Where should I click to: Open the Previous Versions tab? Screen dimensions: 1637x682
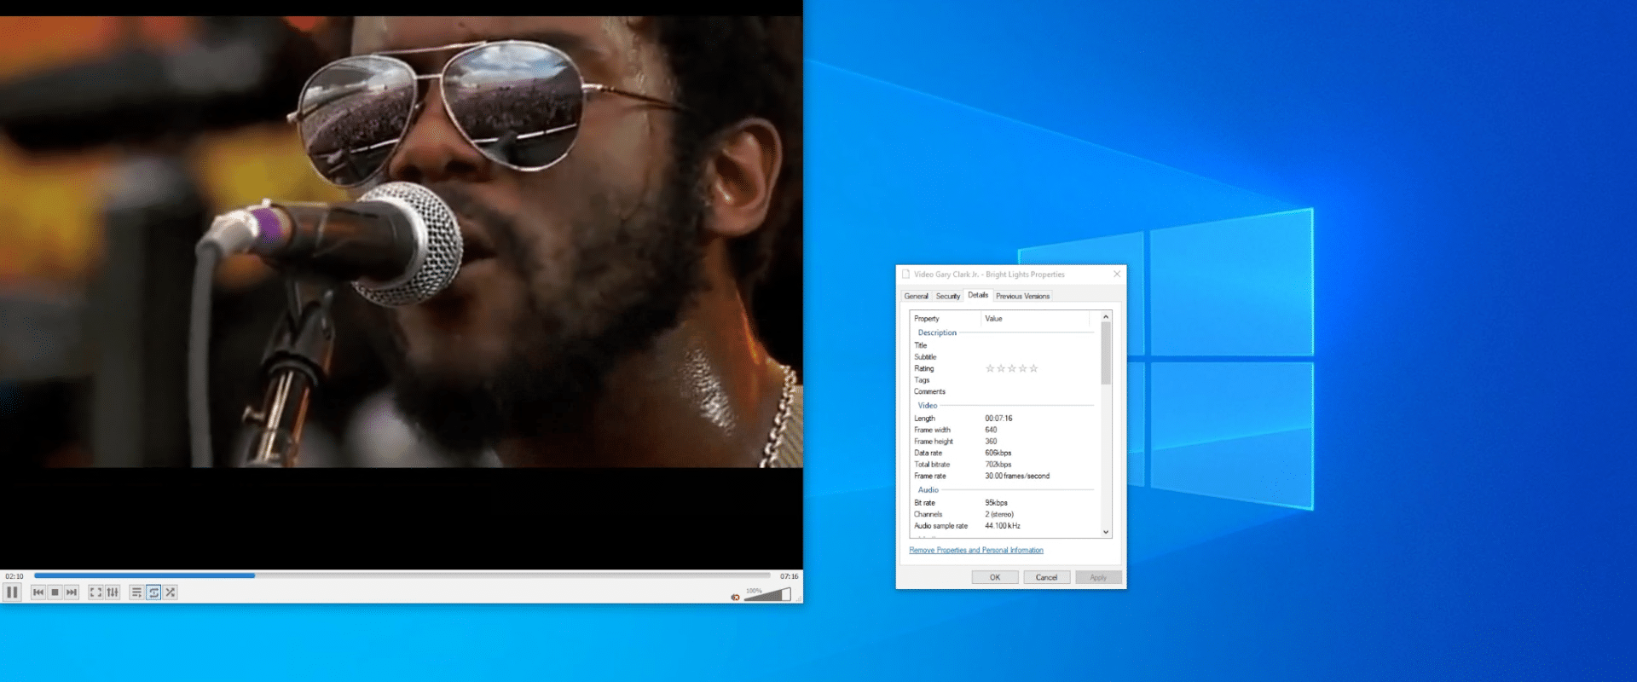point(1023,296)
